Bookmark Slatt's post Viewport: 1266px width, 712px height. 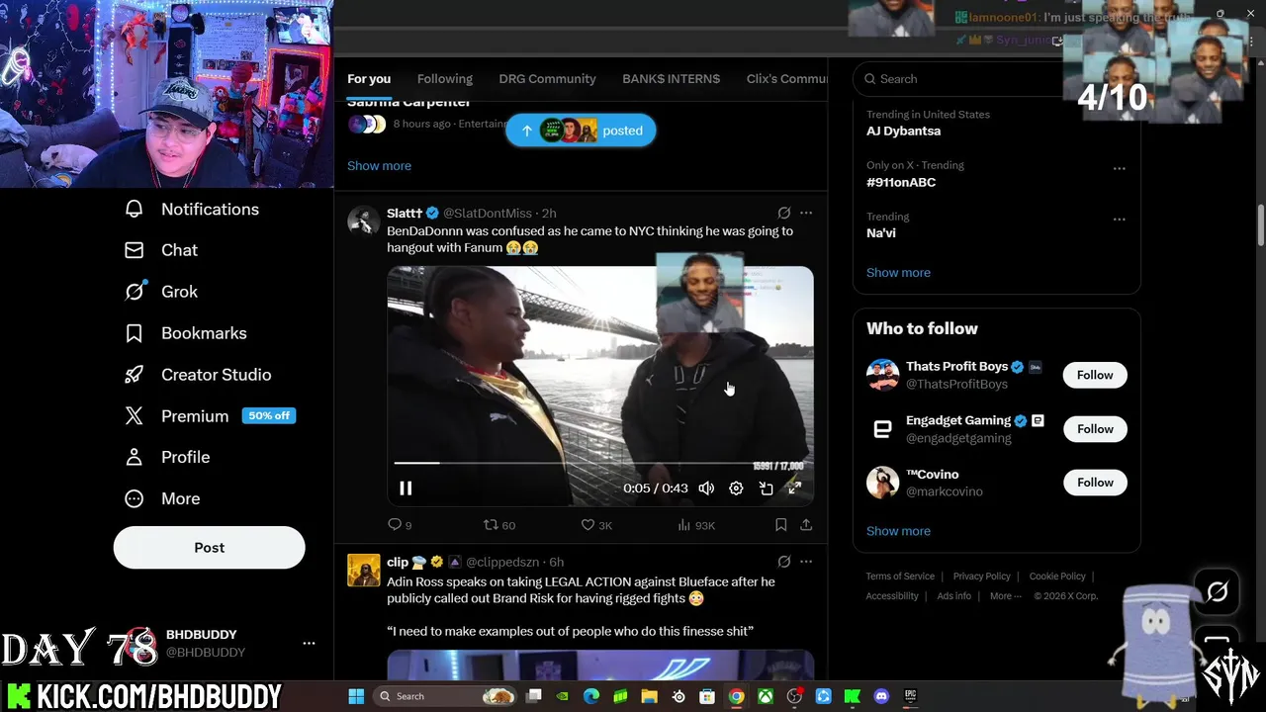tap(781, 525)
